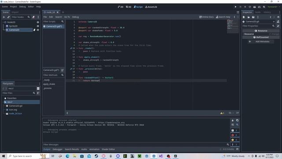
Task: Click Windows Start button
Action: tap(4, 156)
